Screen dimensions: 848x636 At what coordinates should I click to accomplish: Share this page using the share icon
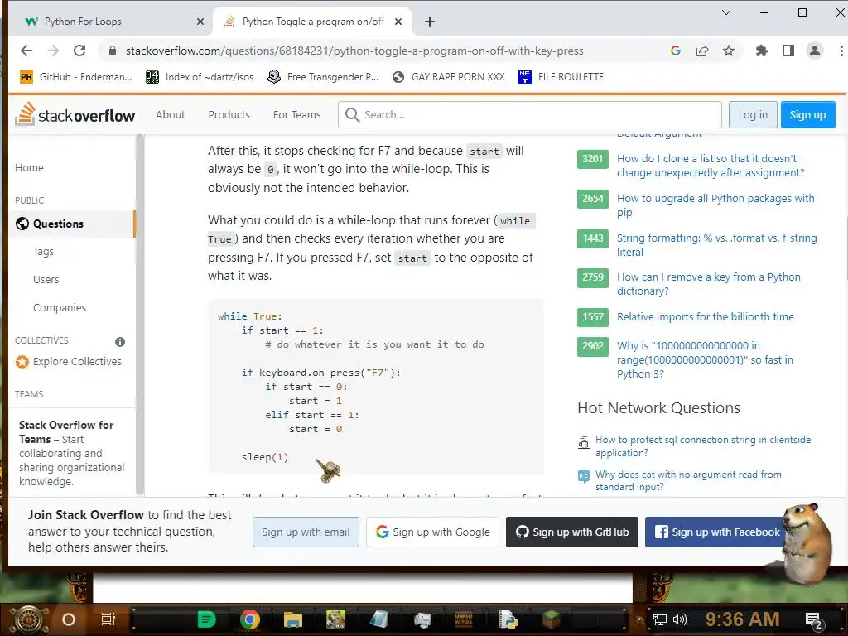point(702,51)
